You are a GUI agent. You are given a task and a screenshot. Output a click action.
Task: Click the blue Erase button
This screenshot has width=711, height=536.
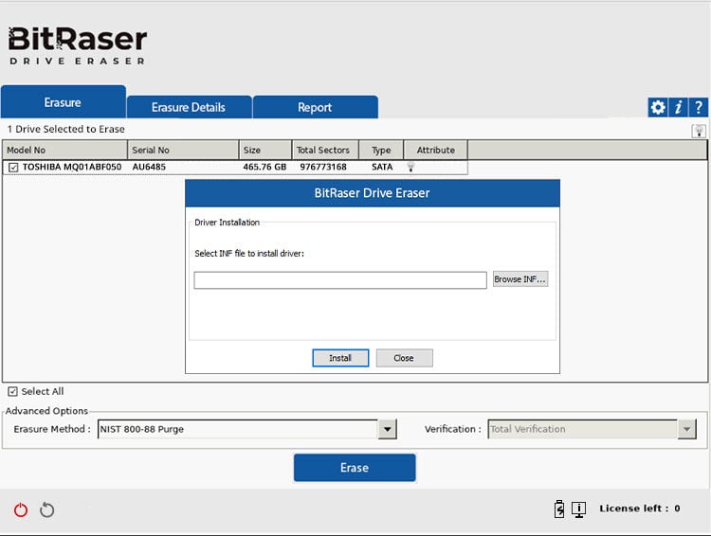coord(355,468)
